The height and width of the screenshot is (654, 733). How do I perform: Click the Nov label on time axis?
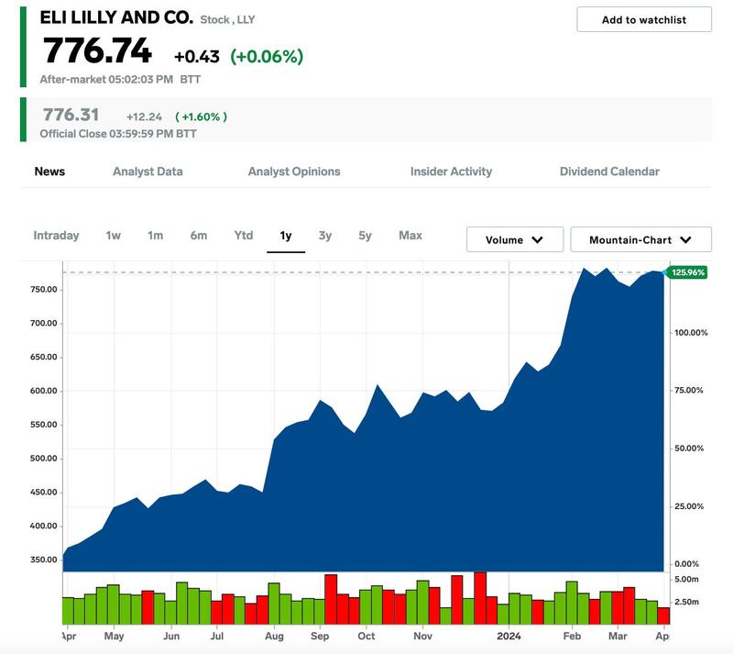[422, 637]
